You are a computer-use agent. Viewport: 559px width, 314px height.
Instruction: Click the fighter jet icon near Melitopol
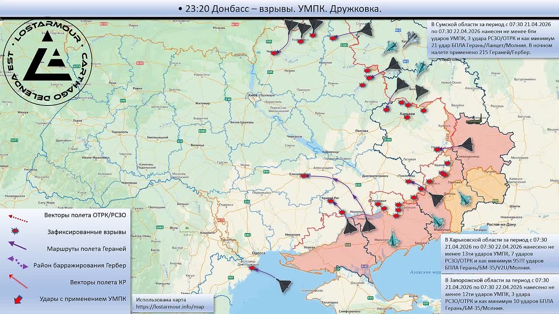click(394, 238)
